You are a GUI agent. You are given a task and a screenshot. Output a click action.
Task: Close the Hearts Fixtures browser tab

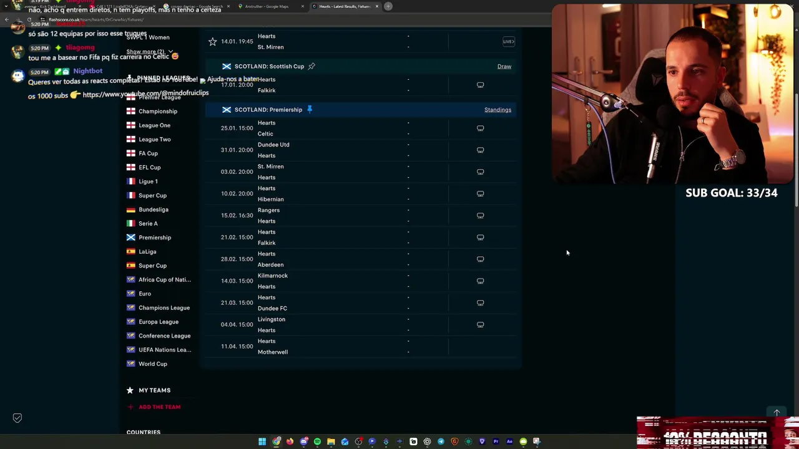click(377, 6)
